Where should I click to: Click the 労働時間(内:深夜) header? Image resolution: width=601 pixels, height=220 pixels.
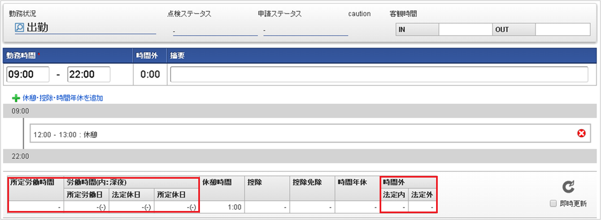click(132, 182)
